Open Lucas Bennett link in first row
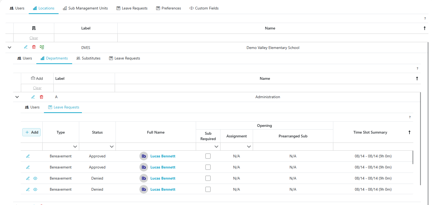This screenshot has width=432, height=205. point(163,156)
